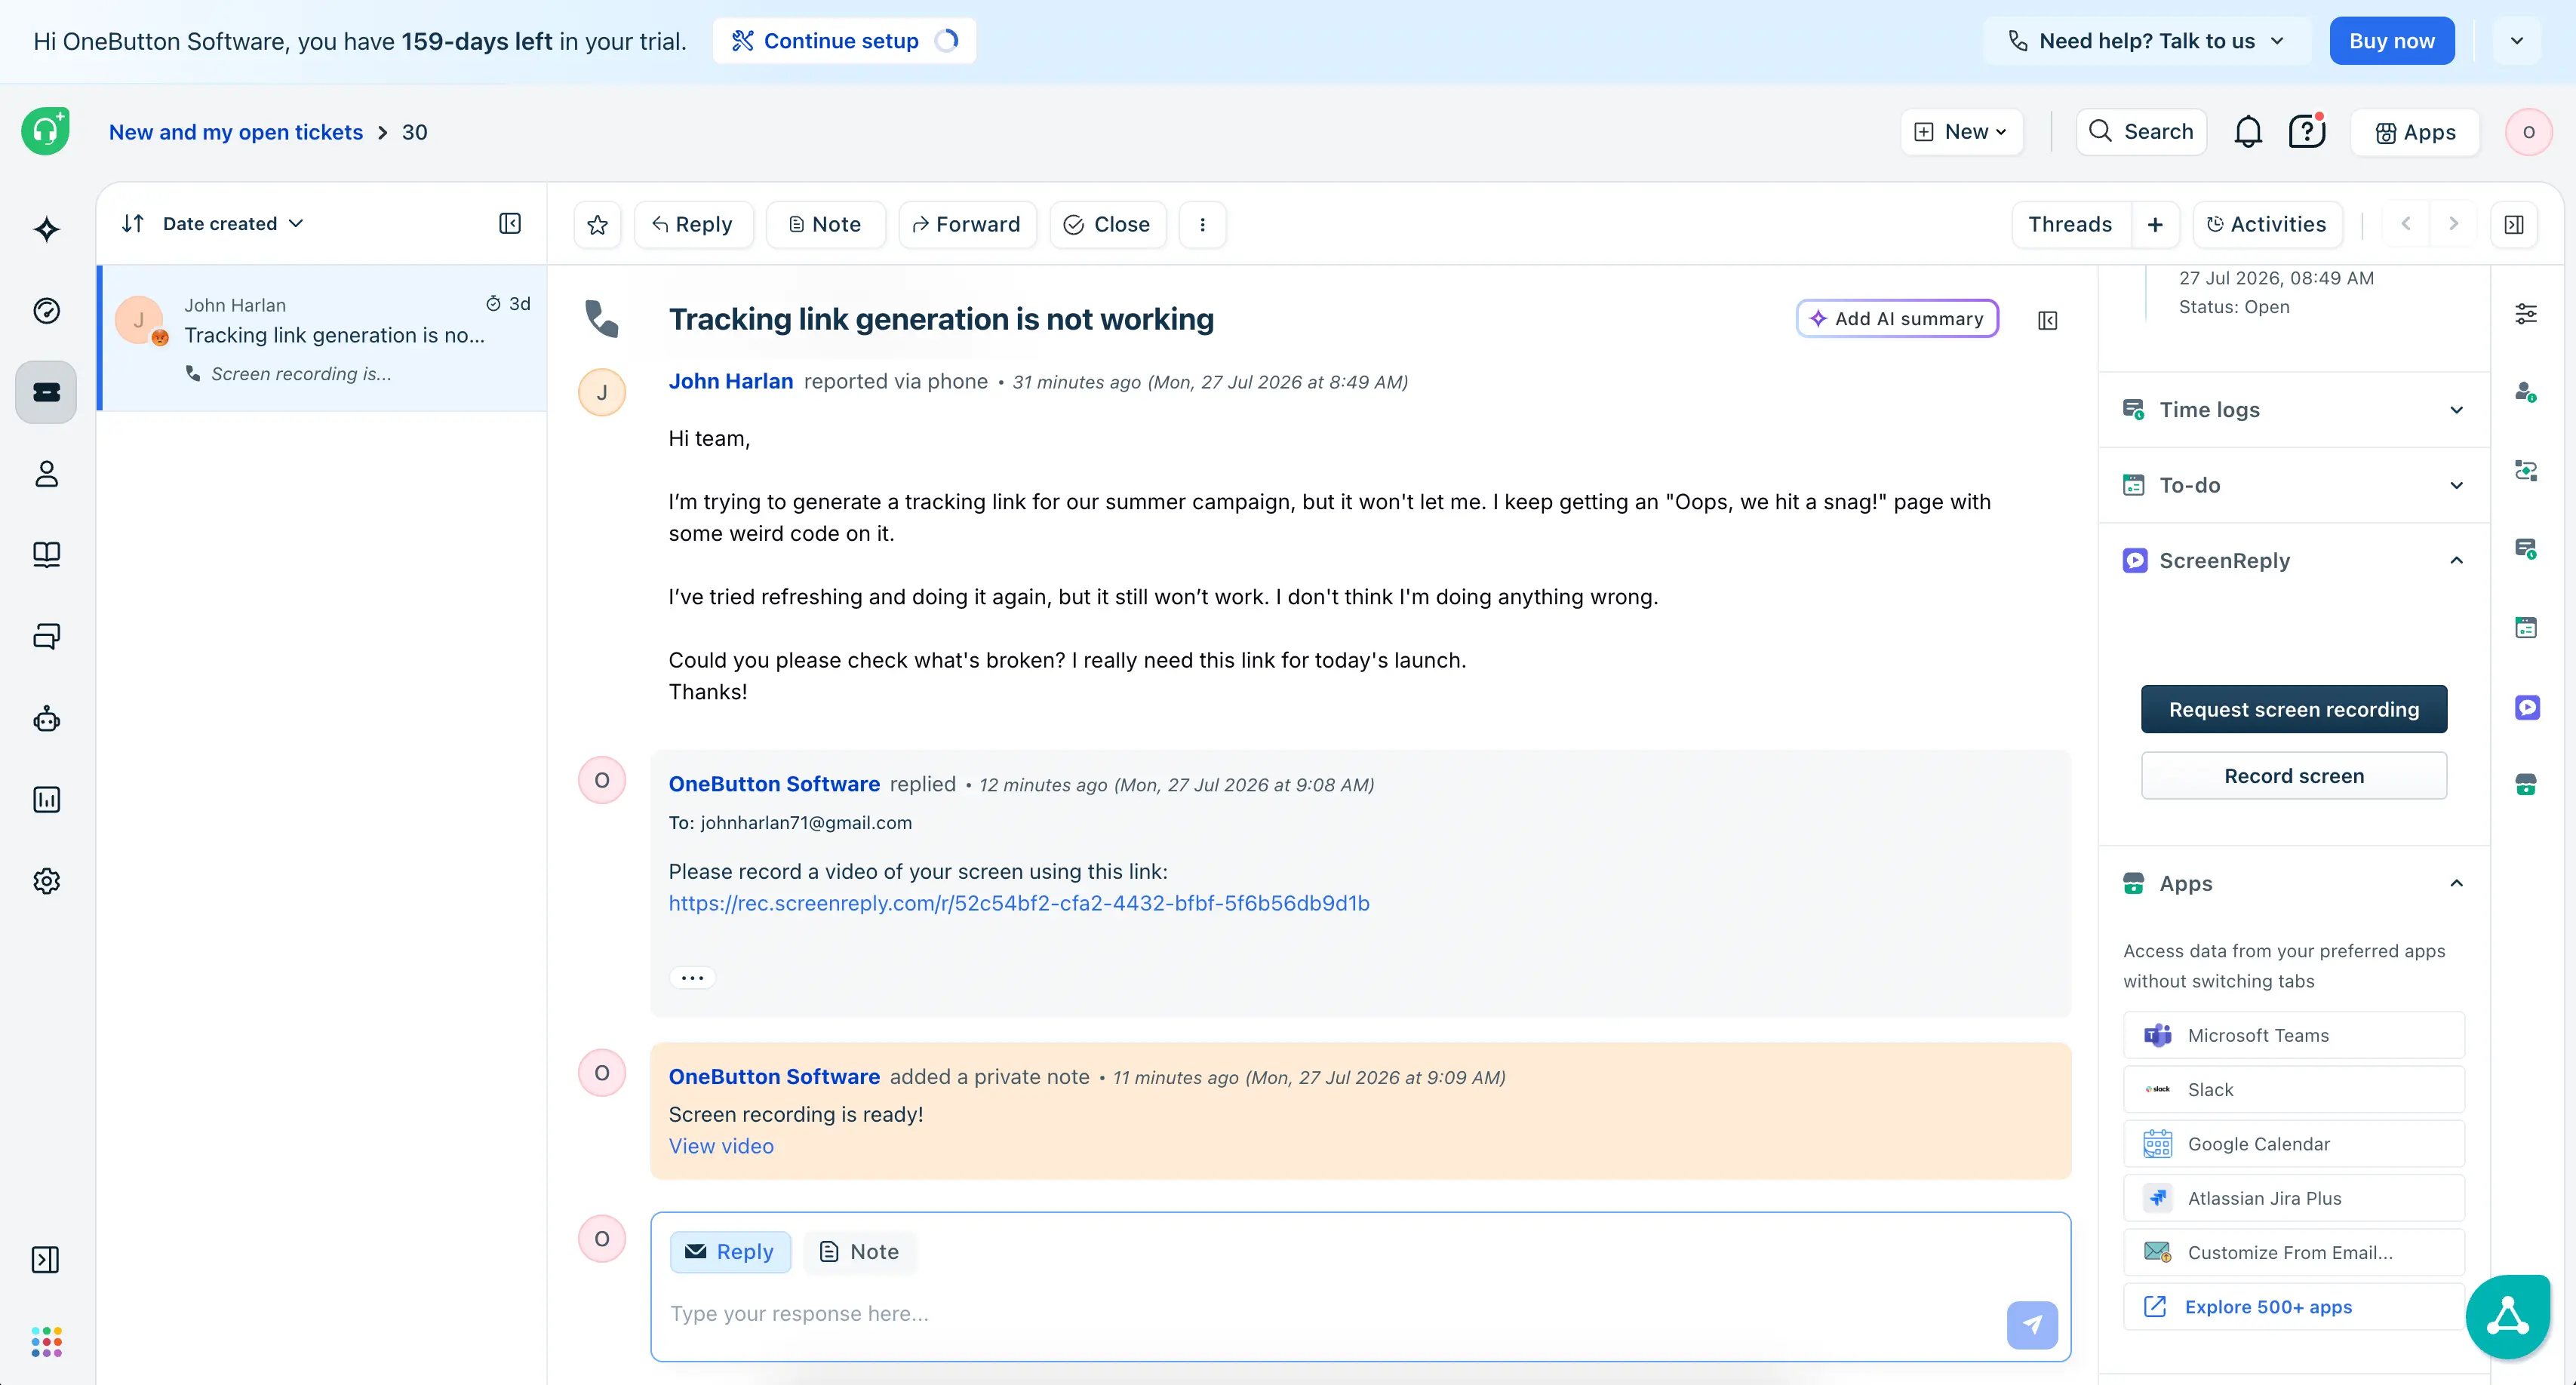This screenshot has height=1385, width=2576.
Task: Open the app switcher colored dots icon
Action: coord(46,1341)
